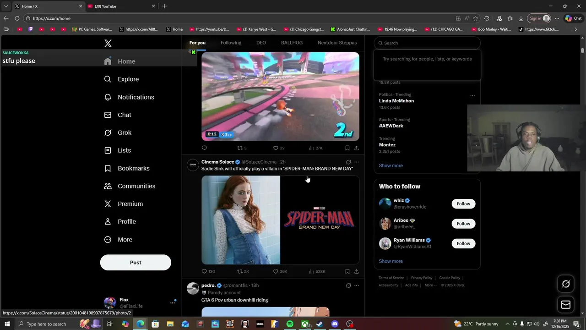This screenshot has width=586, height=330.
Task: Open browser tab search dropdown
Action: click(6, 6)
